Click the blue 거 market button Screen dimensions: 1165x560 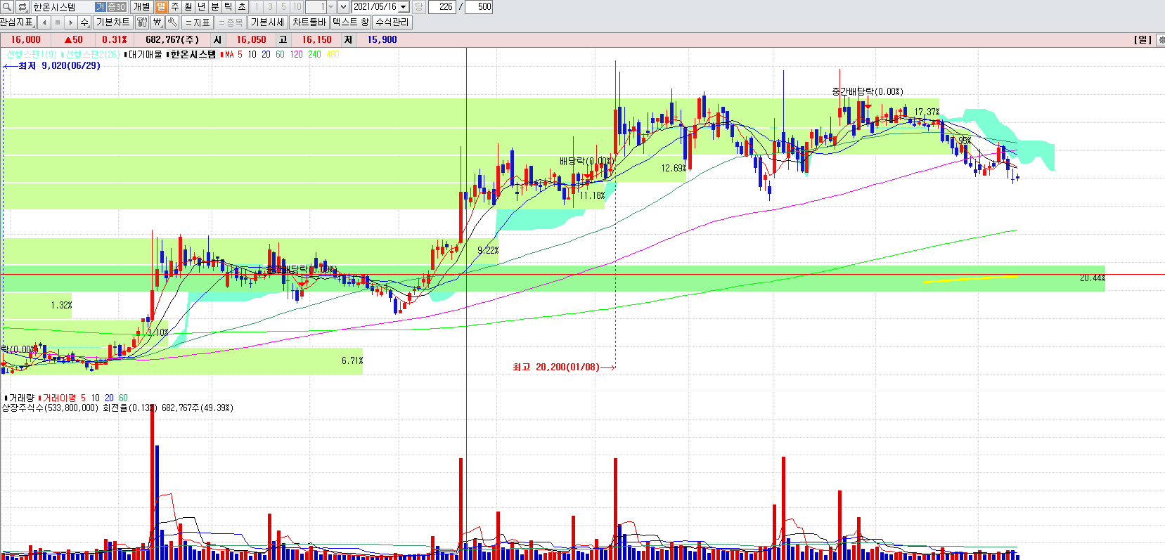[101, 7]
